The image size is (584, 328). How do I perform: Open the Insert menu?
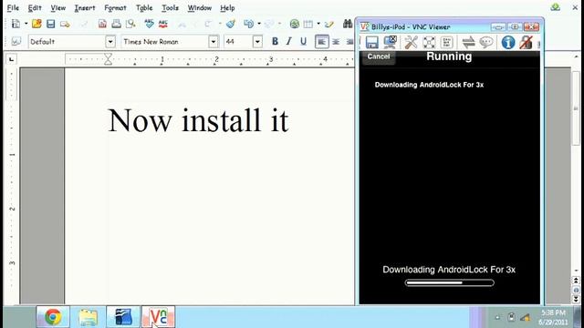[85, 8]
